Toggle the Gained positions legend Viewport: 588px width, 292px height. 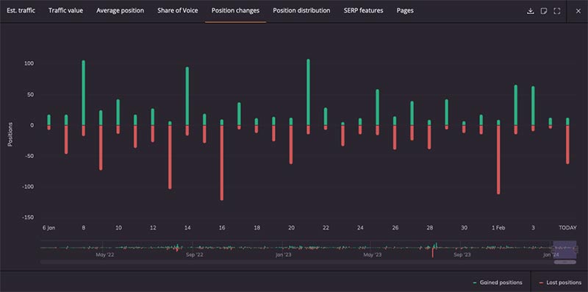[498, 282]
